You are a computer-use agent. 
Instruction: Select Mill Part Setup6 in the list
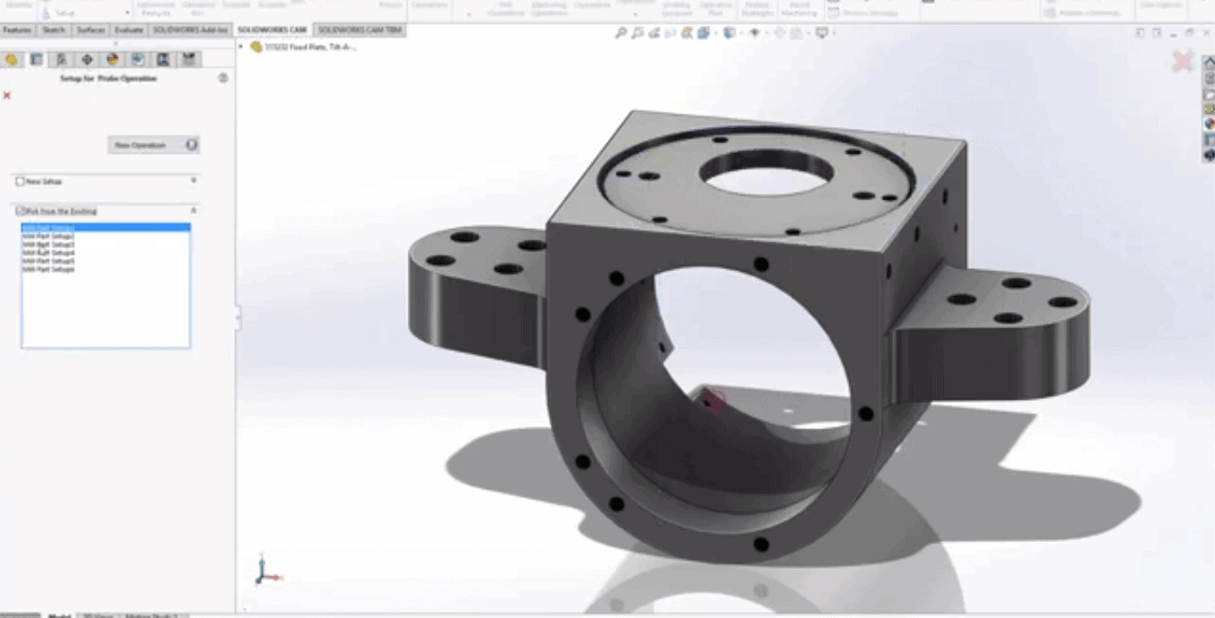pyautogui.click(x=105, y=269)
